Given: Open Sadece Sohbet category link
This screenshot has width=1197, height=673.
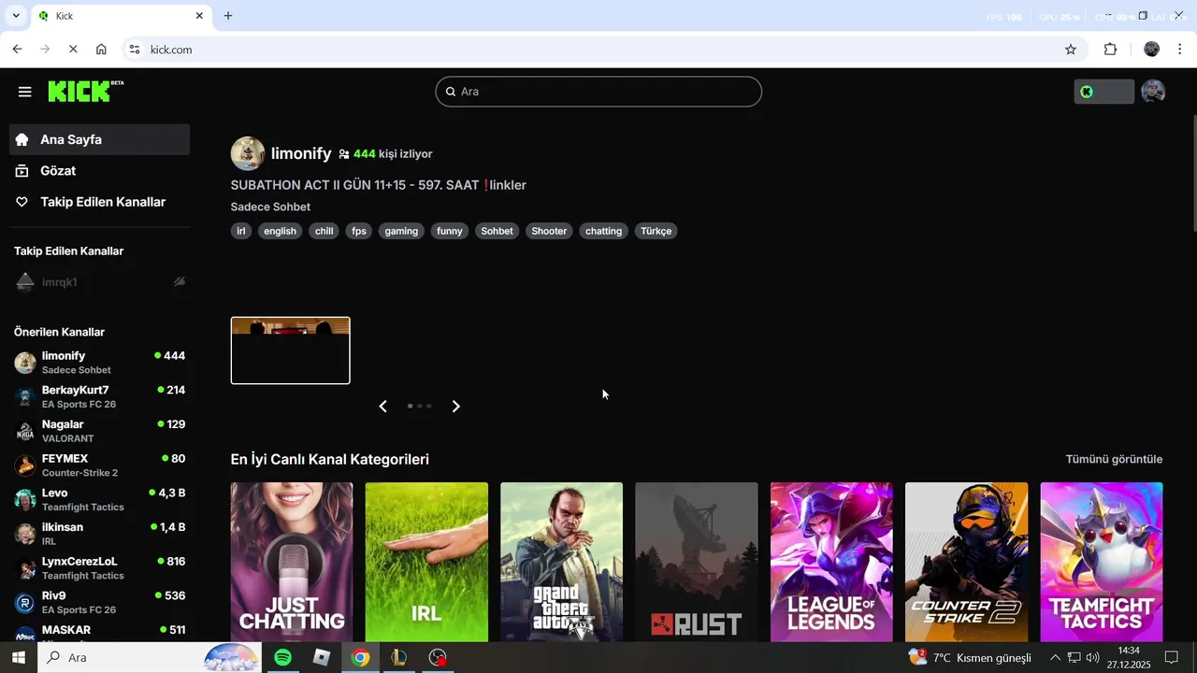Looking at the screenshot, I should (270, 207).
